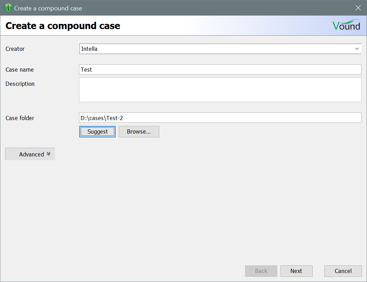This screenshot has width=367, height=282.
Task: Click the Case folder path field
Action: pyautogui.click(x=220, y=118)
